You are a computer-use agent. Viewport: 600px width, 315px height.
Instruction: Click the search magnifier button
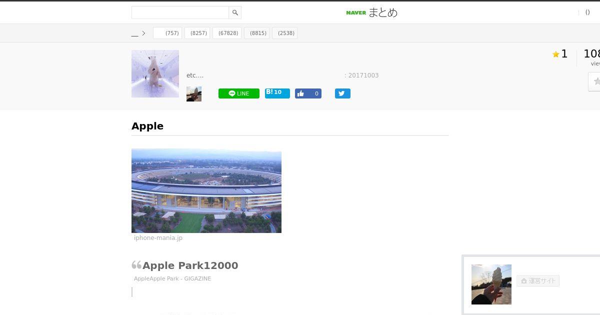tap(235, 12)
